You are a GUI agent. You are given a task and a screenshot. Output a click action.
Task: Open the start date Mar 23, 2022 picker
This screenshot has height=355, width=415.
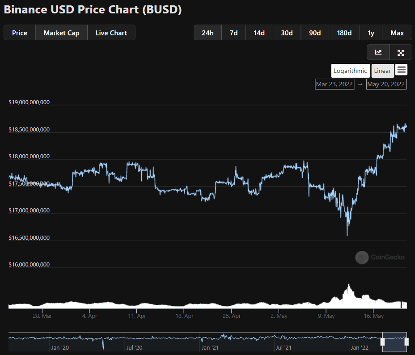pos(334,84)
